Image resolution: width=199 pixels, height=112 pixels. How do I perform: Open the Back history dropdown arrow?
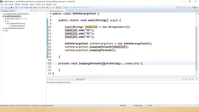85,7
